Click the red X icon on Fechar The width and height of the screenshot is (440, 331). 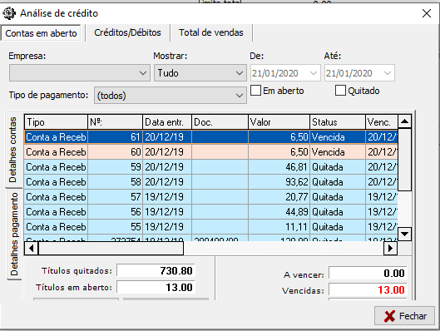389,316
